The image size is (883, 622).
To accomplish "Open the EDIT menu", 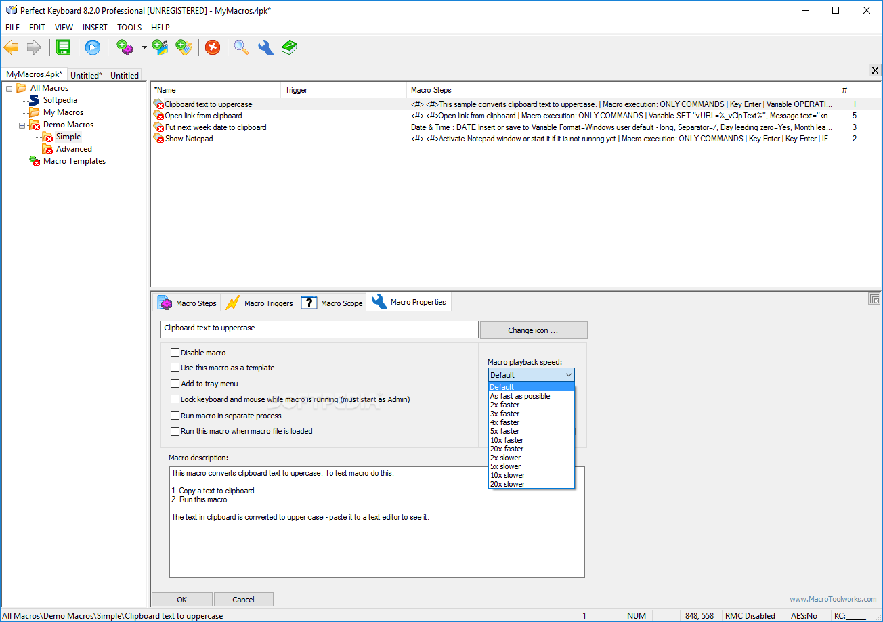I will point(37,28).
